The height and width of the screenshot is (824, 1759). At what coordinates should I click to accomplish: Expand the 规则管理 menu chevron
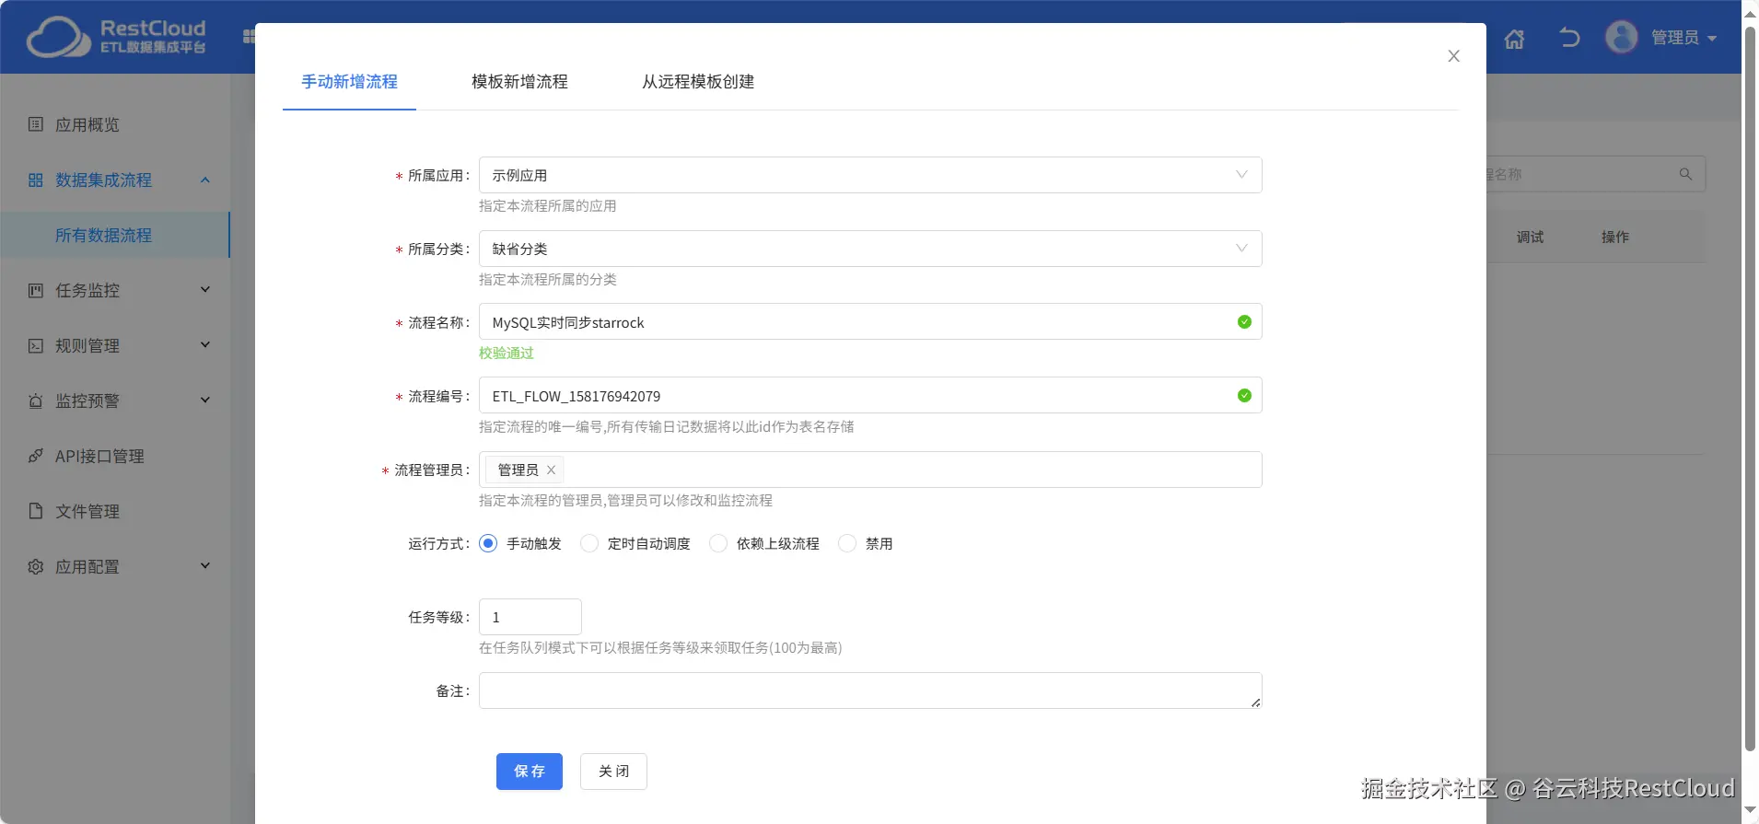(205, 344)
